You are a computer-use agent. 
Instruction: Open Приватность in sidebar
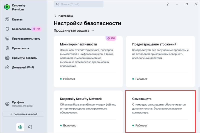[21, 48]
